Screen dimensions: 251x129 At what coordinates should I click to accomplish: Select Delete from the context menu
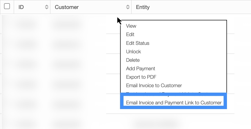coord(133,60)
